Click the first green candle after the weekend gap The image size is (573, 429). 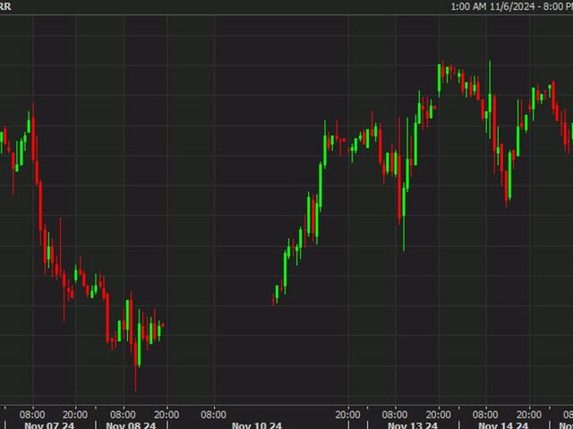(277, 293)
